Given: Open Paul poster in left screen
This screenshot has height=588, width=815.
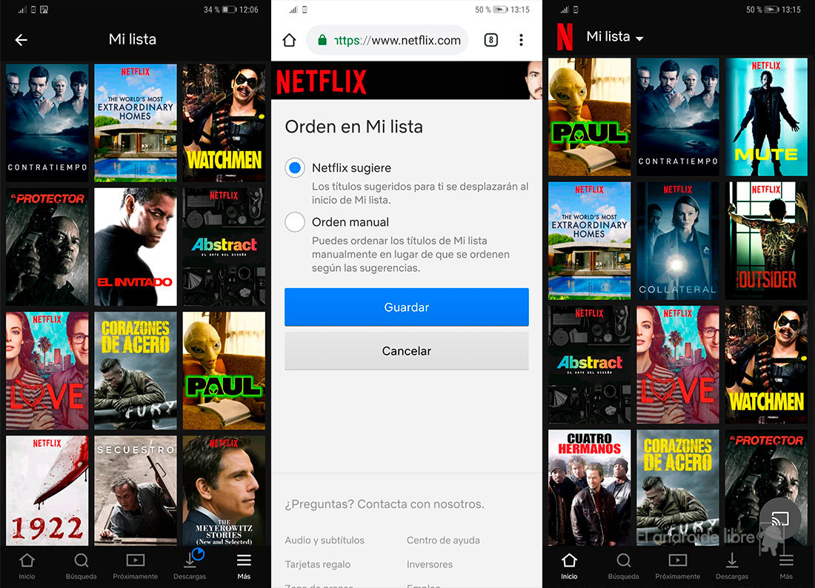Looking at the screenshot, I should point(224,371).
